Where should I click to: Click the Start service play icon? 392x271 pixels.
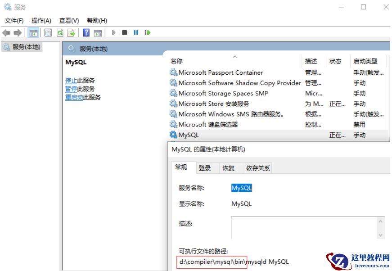[x=113, y=33]
